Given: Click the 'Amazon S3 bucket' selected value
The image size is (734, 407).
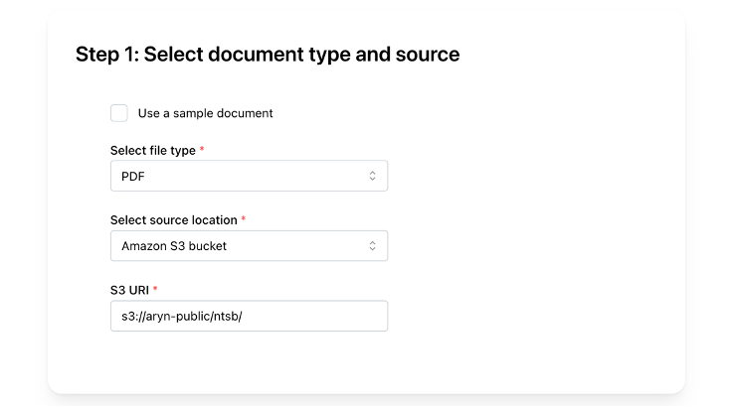Looking at the screenshot, I should 174,246.
